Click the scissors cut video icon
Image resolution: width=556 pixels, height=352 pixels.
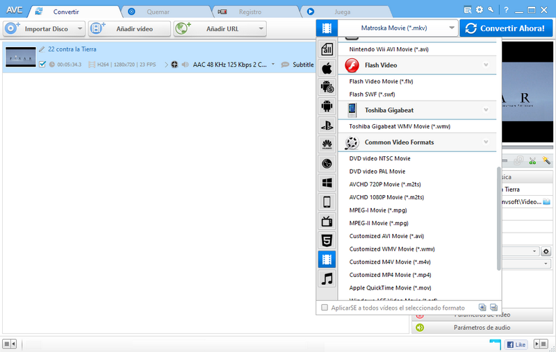coord(532,161)
